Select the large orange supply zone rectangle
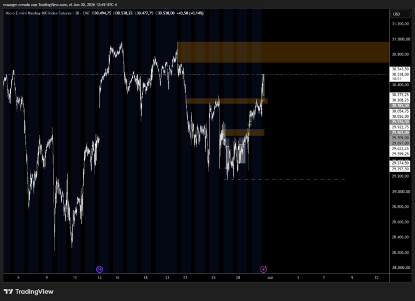 click(283, 52)
